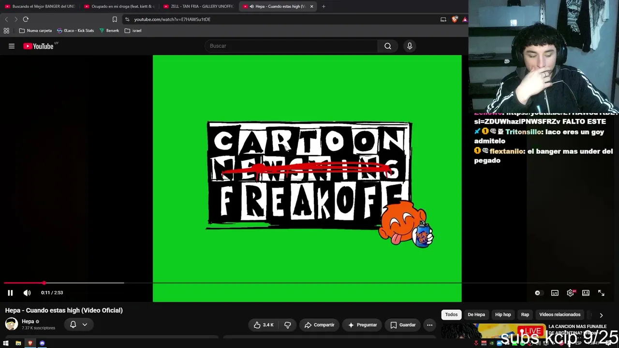619x348 pixels.
Task: Click the cast/media icon in address bar
Action: pyautogui.click(x=443, y=19)
